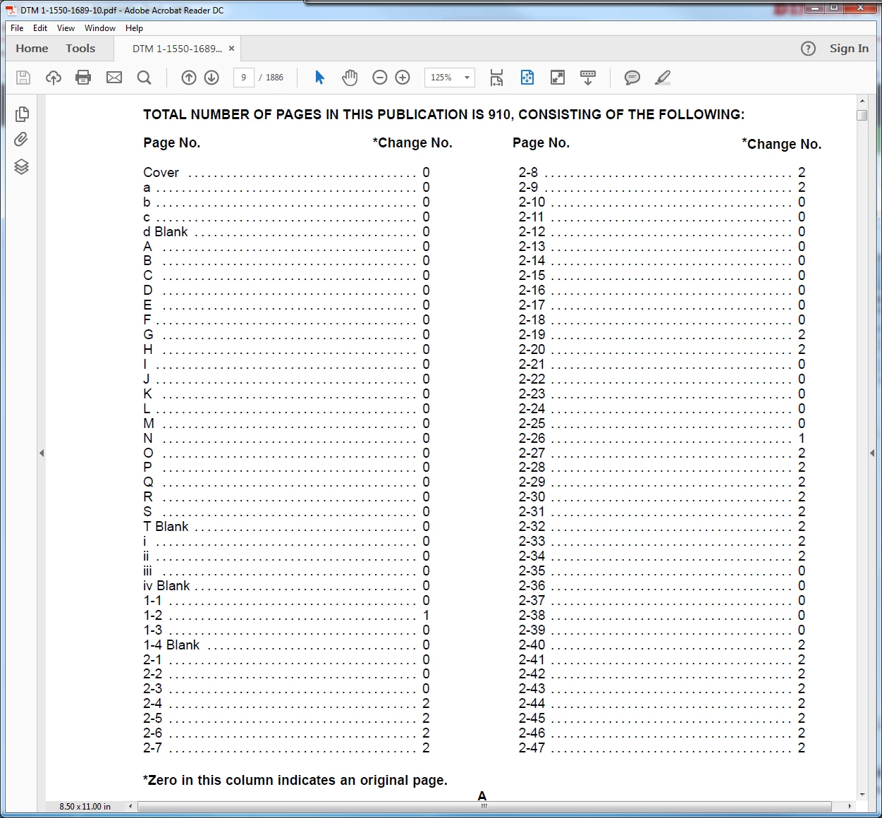882x818 pixels.
Task: Close the DTM 1-1550-1689 document tab
Action: click(231, 49)
